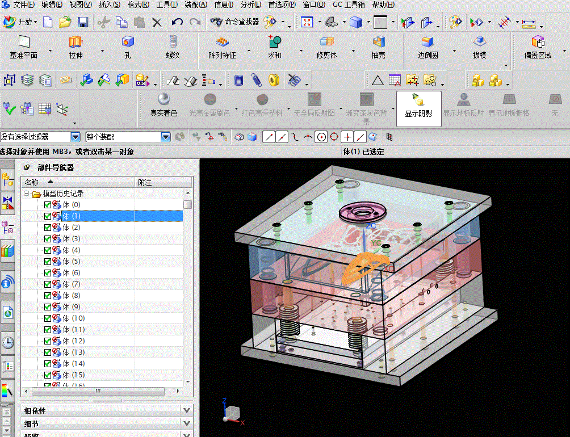This screenshot has height=437, width=570.
Task: Click the Delete X icon
Action: pyautogui.click(x=157, y=23)
